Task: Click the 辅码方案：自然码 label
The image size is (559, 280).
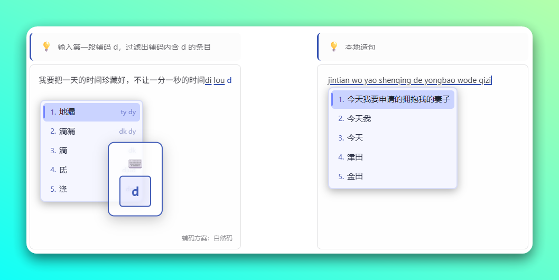Action: click(207, 238)
